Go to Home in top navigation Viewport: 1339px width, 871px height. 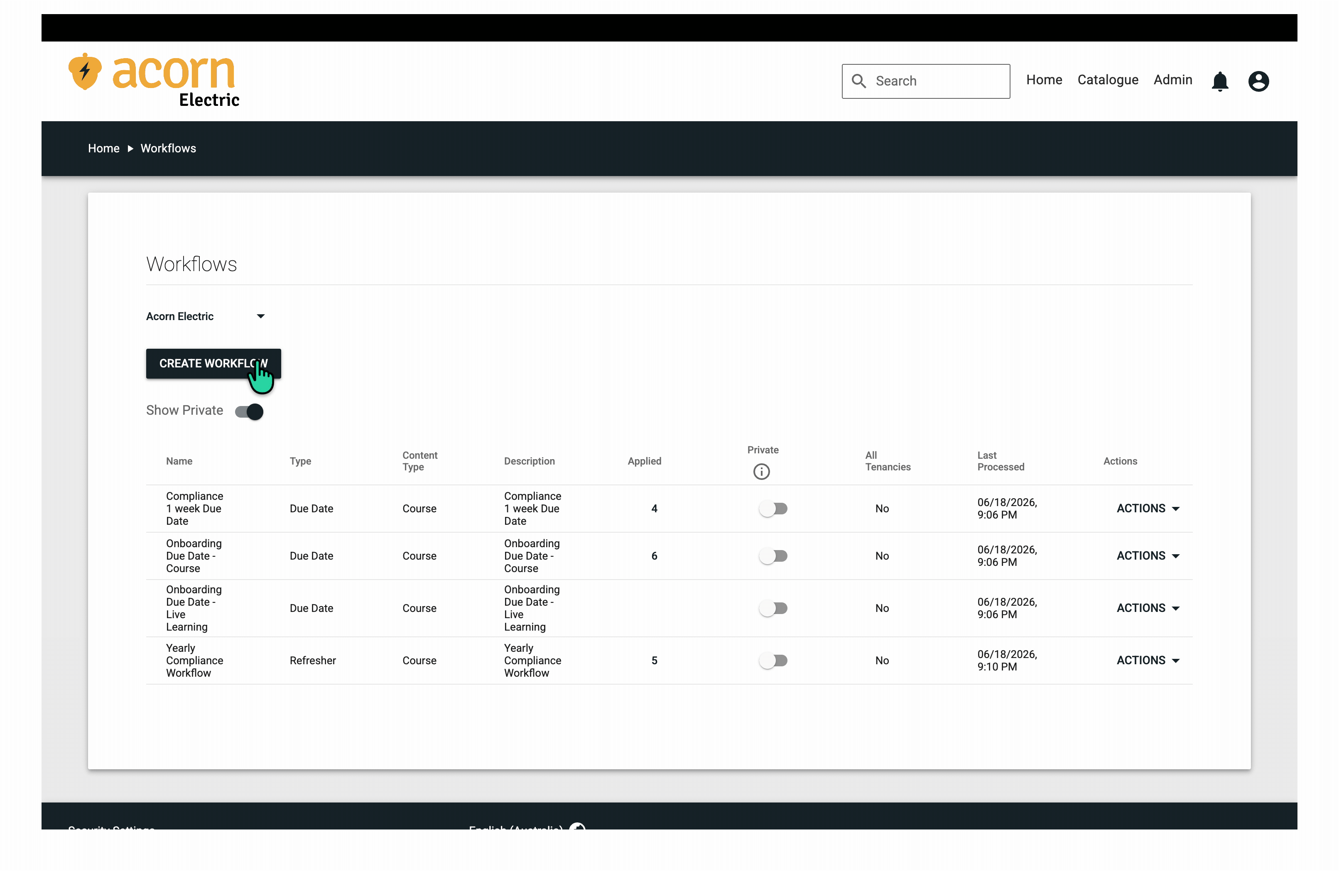(x=1044, y=80)
